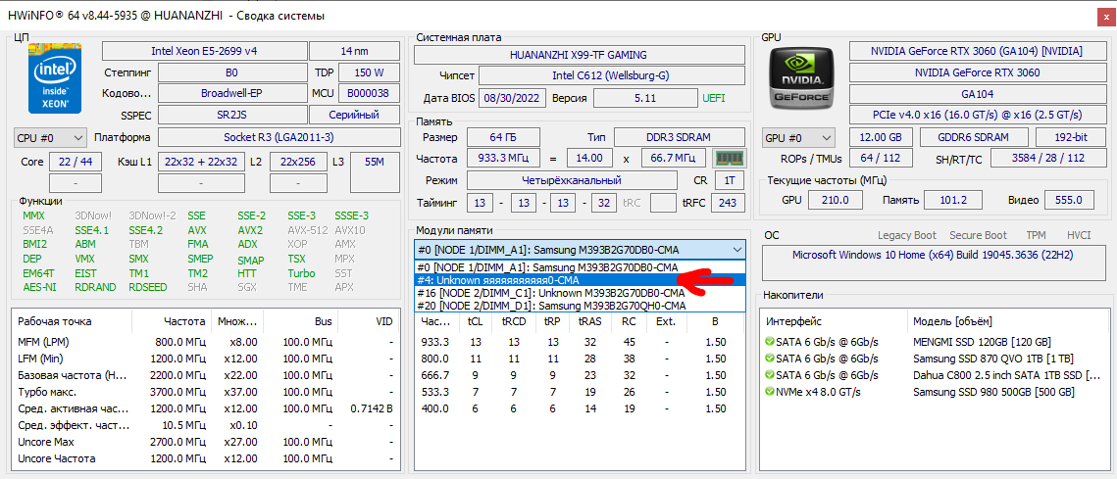Click the 22 / 44 core count field
The width and height of the screenshot is (1117, 479).
click(76, 163)
